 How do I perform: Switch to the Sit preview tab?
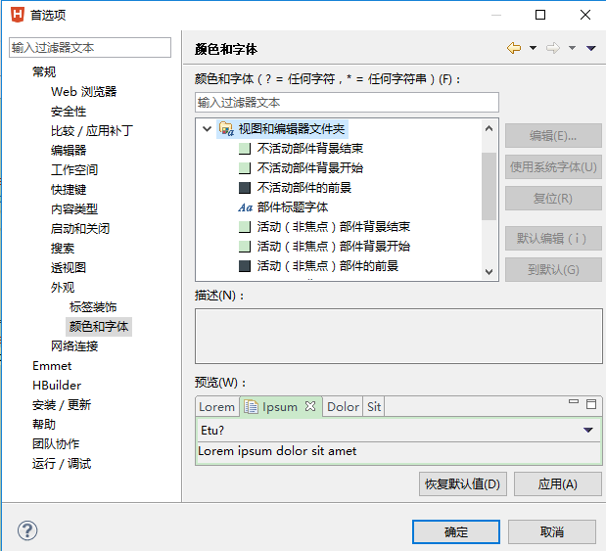coord(374,407)
